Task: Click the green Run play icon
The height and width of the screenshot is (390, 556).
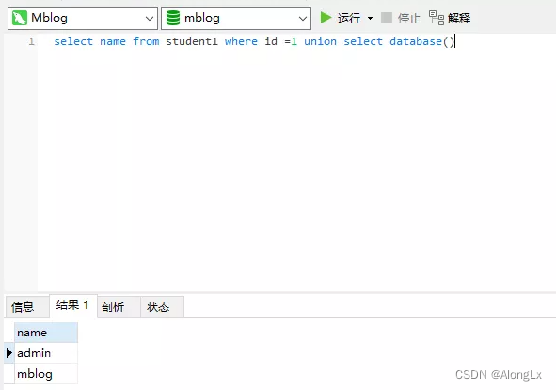Action: point(326,18)
